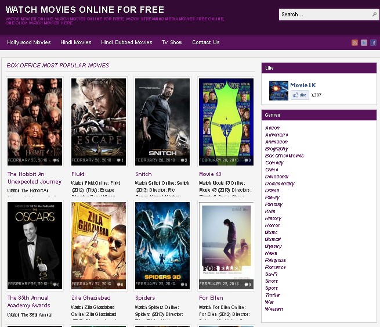Open The 85th Annual Academy Awards link
Image resolution: width=380 pixels, height=327 pixels.
pos(28,301)
